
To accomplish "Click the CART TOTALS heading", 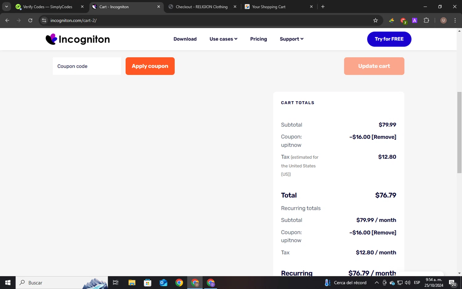I will tap(298, 103).
